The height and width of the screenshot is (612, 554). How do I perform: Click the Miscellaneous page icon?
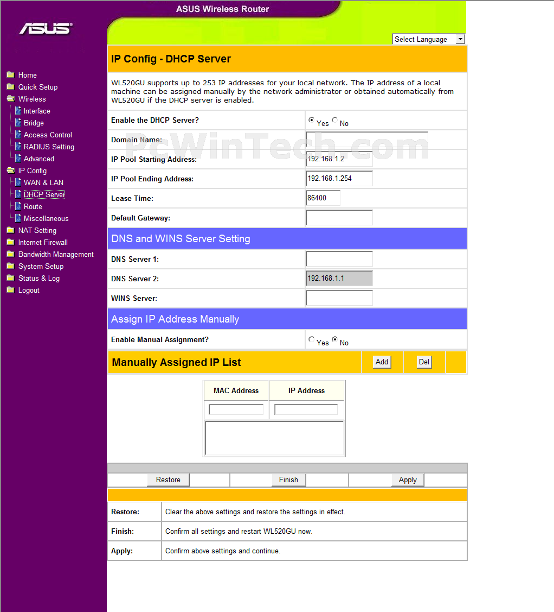(18, 218)
